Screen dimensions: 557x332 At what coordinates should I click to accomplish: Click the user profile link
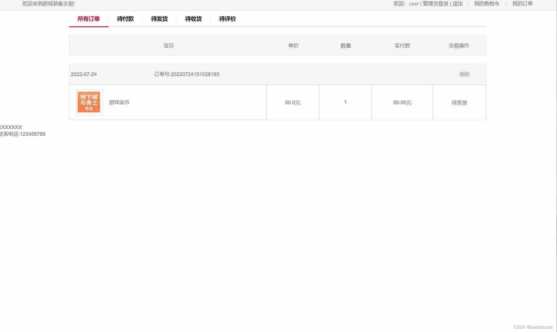(413, 4)
